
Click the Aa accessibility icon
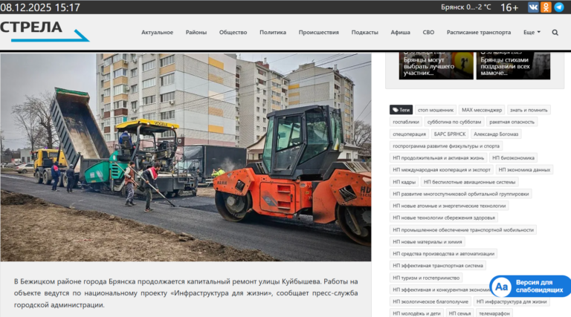tap(501, 287)
